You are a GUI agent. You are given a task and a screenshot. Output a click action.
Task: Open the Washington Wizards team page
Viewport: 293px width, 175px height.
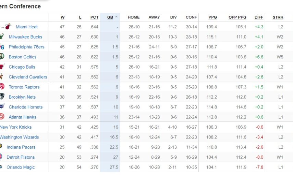click(x=19, y=137)
